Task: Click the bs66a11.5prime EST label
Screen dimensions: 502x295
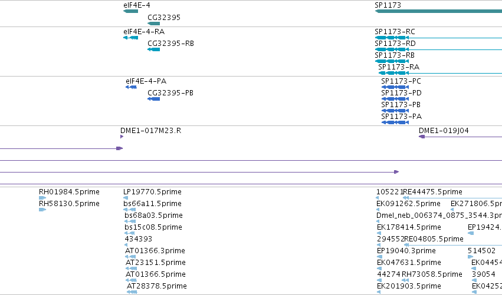Action: click(x=152, y=204)
